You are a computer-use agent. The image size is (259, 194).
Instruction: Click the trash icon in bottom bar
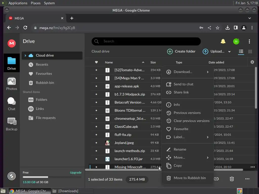point(232,179)
